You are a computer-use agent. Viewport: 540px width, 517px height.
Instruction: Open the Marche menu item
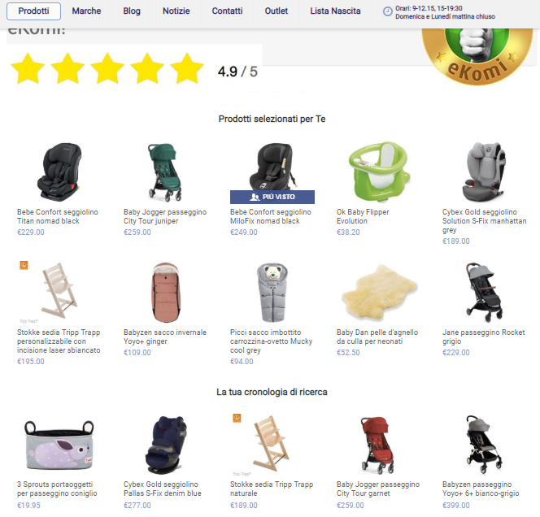pos(86,11)
